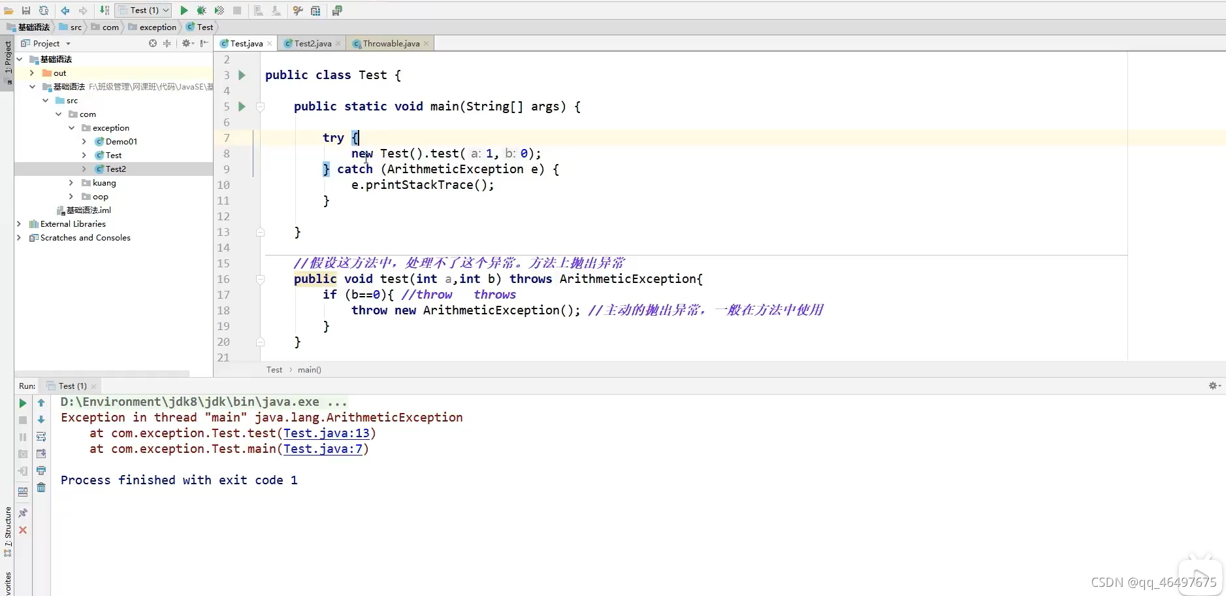
Task: Run Test (1) with the green play icon
Action: [x=184, y=10]
